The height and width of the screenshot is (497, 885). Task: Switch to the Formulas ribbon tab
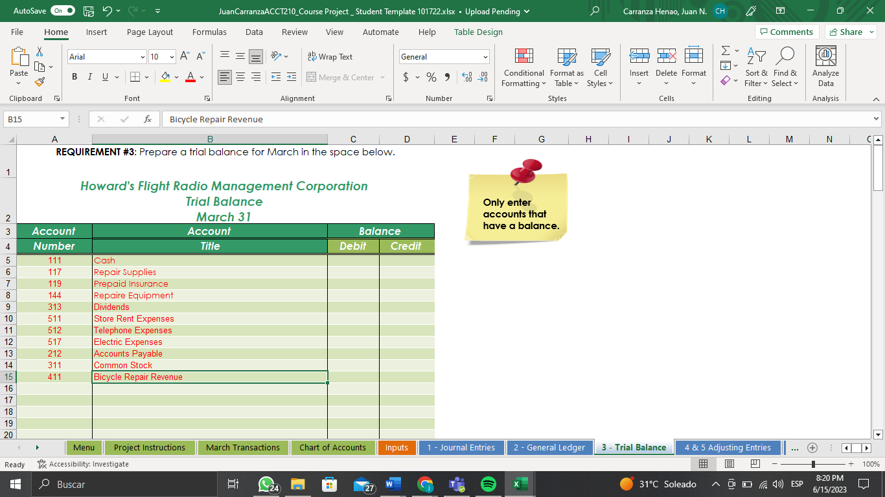(209, 32)
